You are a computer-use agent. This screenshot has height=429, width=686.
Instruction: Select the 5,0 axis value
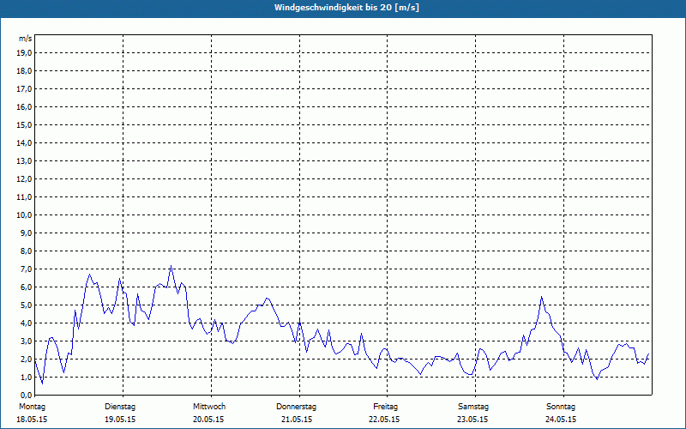[x=26, y=305]
